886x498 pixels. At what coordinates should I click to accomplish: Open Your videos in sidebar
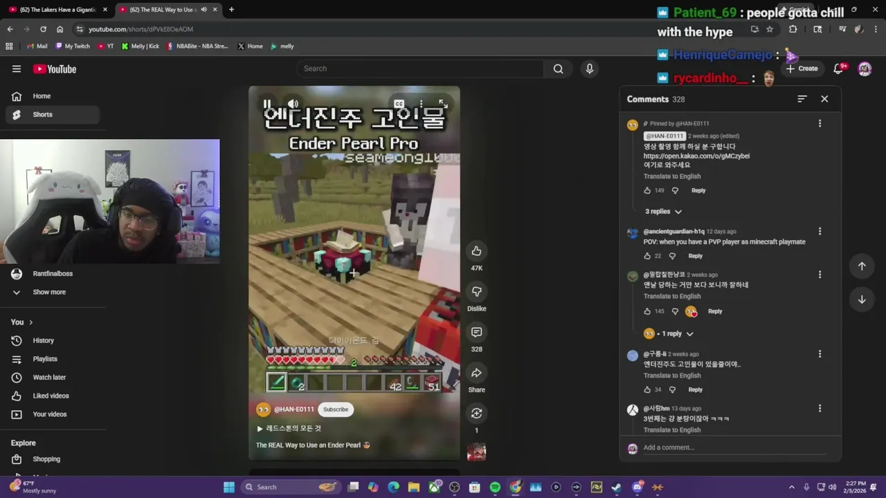click(52, 414)
